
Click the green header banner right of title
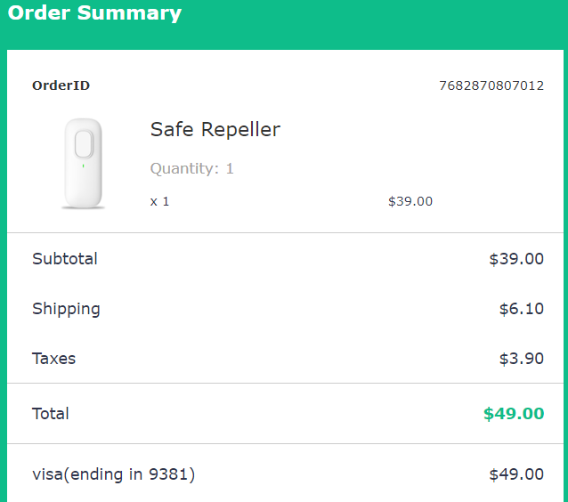tap(374, 18)
